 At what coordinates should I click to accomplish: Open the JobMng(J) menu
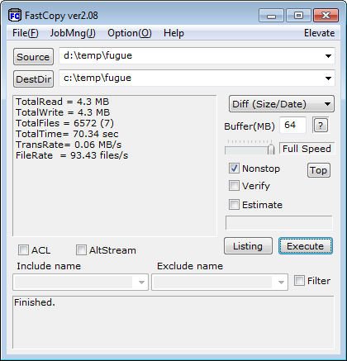[x=73, y=33]
